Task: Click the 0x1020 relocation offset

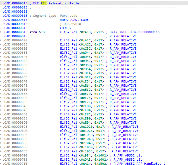Action: [x=87, y=127]
